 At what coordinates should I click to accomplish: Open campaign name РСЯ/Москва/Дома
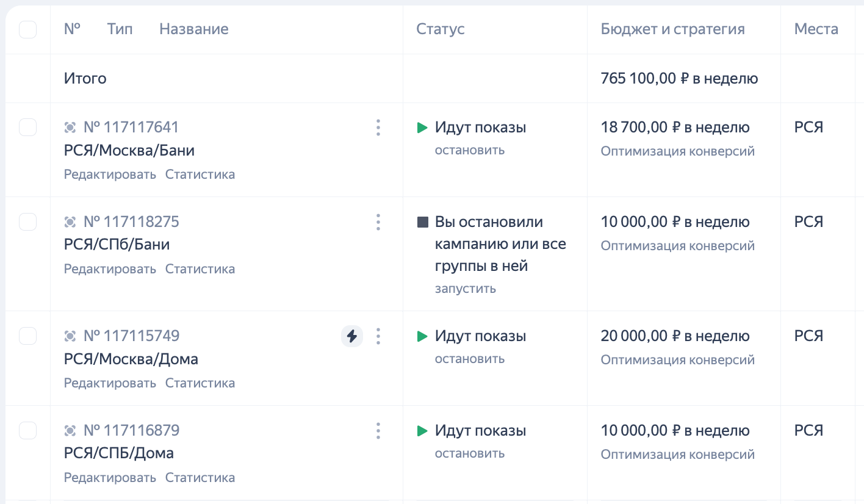point(131,359)
